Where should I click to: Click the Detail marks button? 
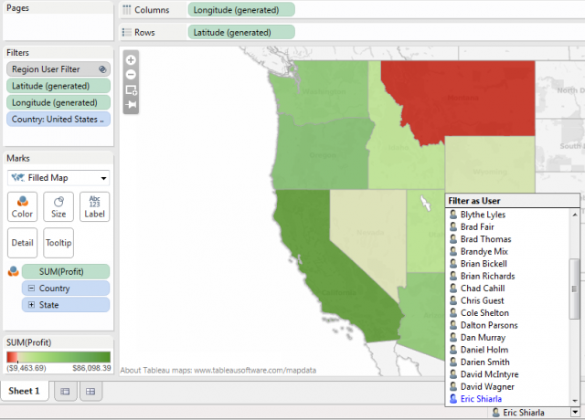[x=23, y=243]
